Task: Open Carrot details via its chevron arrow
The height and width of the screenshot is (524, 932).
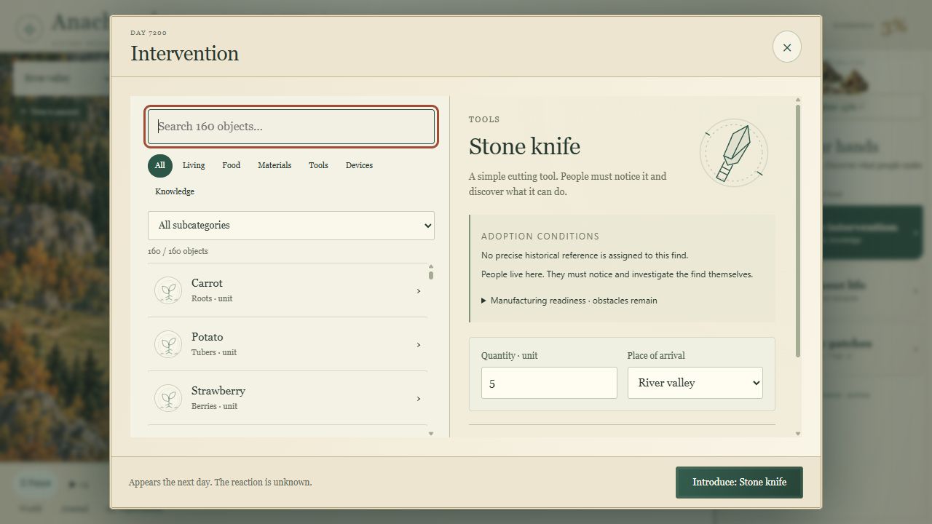Action: [418, 291]
